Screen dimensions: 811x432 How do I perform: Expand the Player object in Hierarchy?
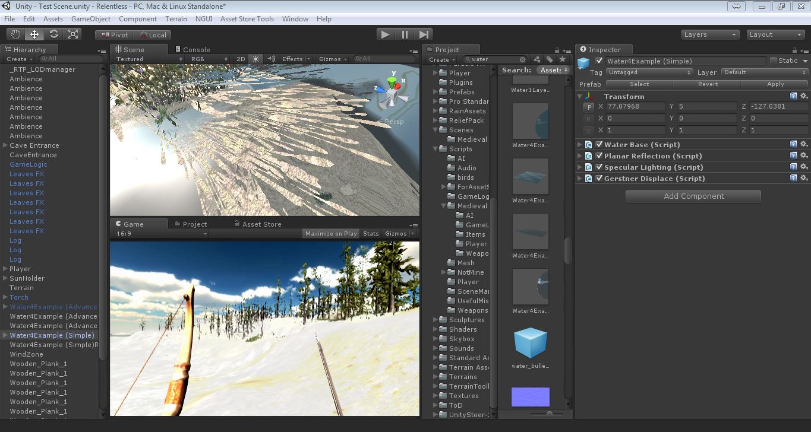[5, 269]
